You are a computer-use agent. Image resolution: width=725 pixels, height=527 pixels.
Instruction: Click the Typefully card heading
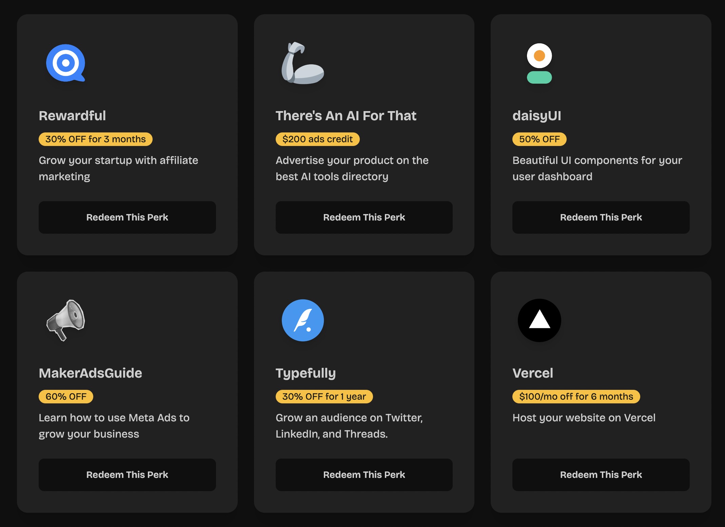[306, 373]
